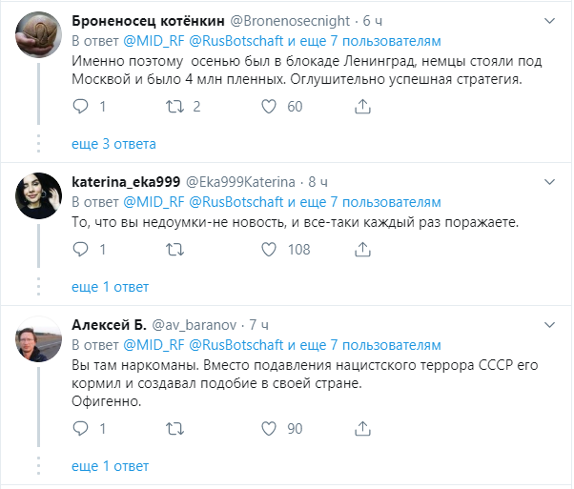Retweet katerina_eka999's tweet
The height and width of the screenshot is (489, 574).
[x=174, y=250]
